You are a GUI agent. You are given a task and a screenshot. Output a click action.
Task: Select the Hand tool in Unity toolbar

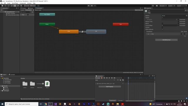tap(2, 6)
